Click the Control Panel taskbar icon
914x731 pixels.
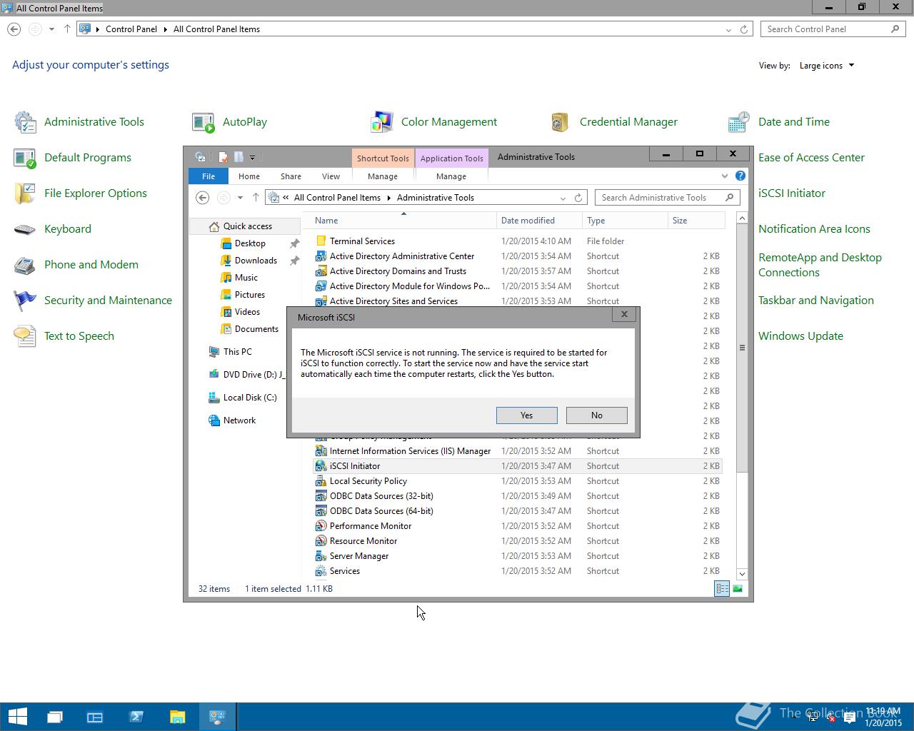(x=217, y=717)
